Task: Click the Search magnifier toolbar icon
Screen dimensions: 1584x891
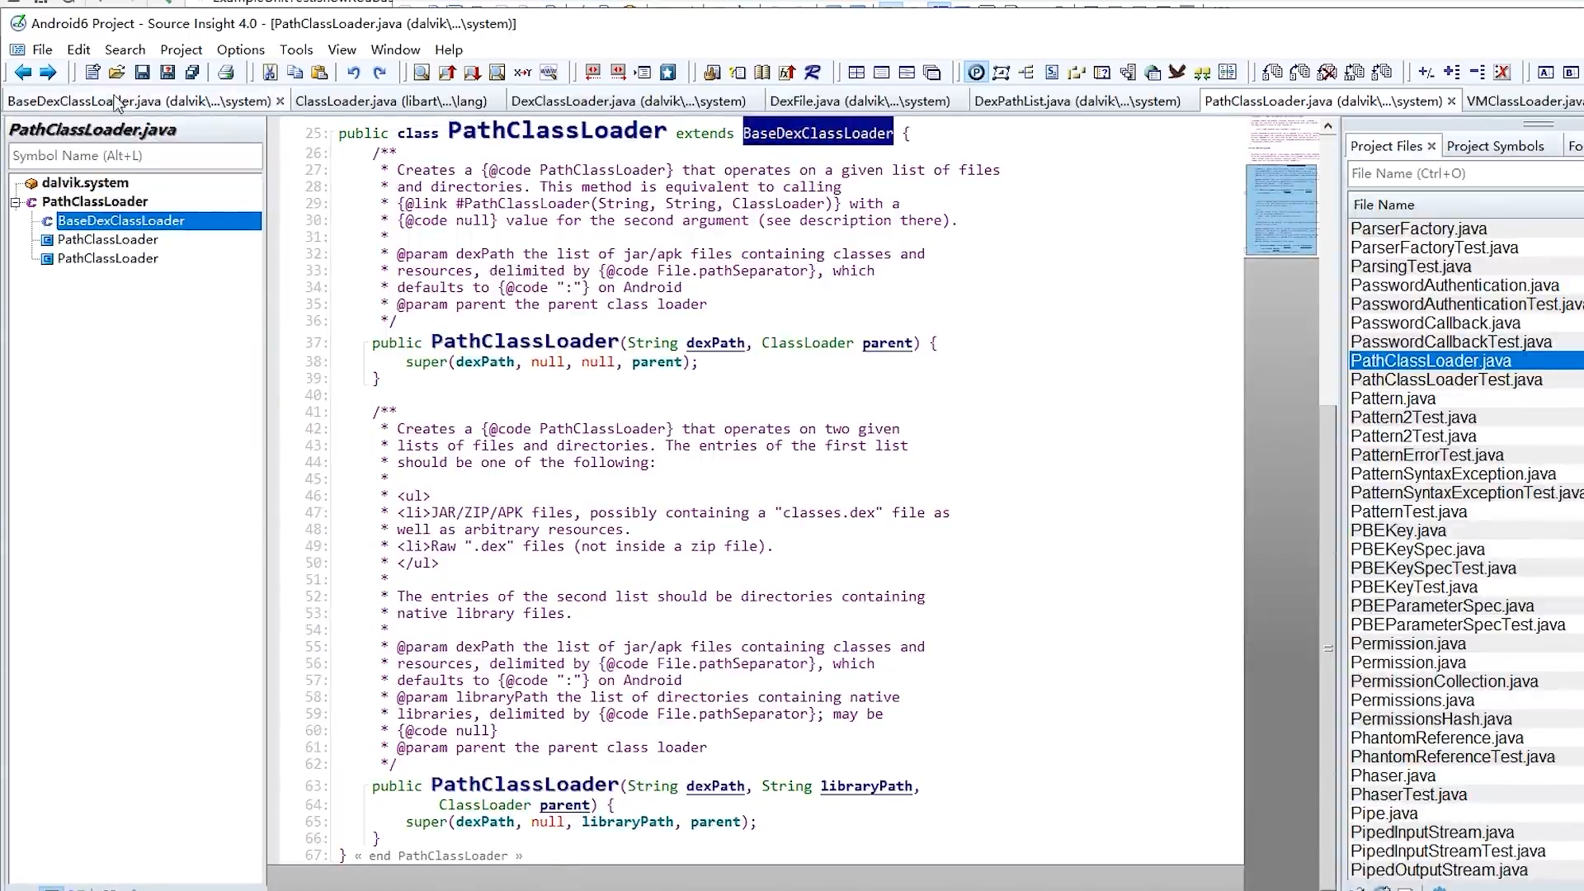Action: [x=421, y=73]
